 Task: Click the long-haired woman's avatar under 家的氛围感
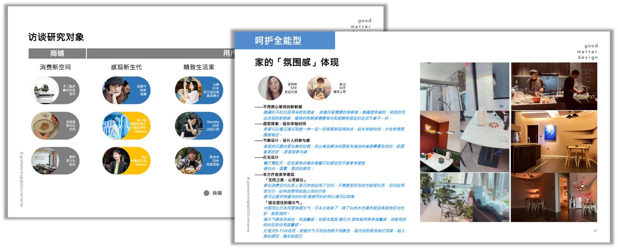point(270,88)
